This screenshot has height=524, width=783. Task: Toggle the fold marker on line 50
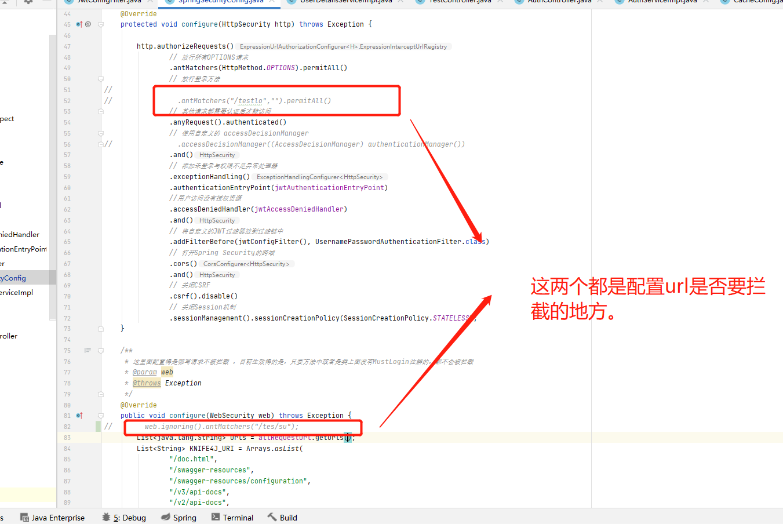pos(101,79)
